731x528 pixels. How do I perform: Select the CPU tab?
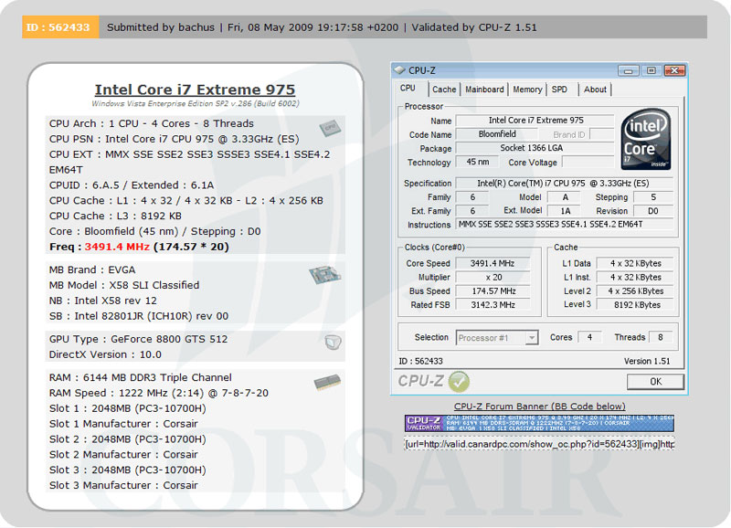tap(408, 88)
